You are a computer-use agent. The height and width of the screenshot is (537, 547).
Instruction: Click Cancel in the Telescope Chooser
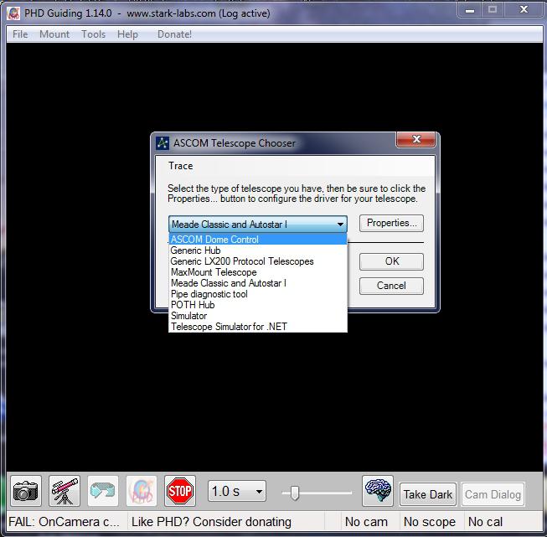pos(391,286)
